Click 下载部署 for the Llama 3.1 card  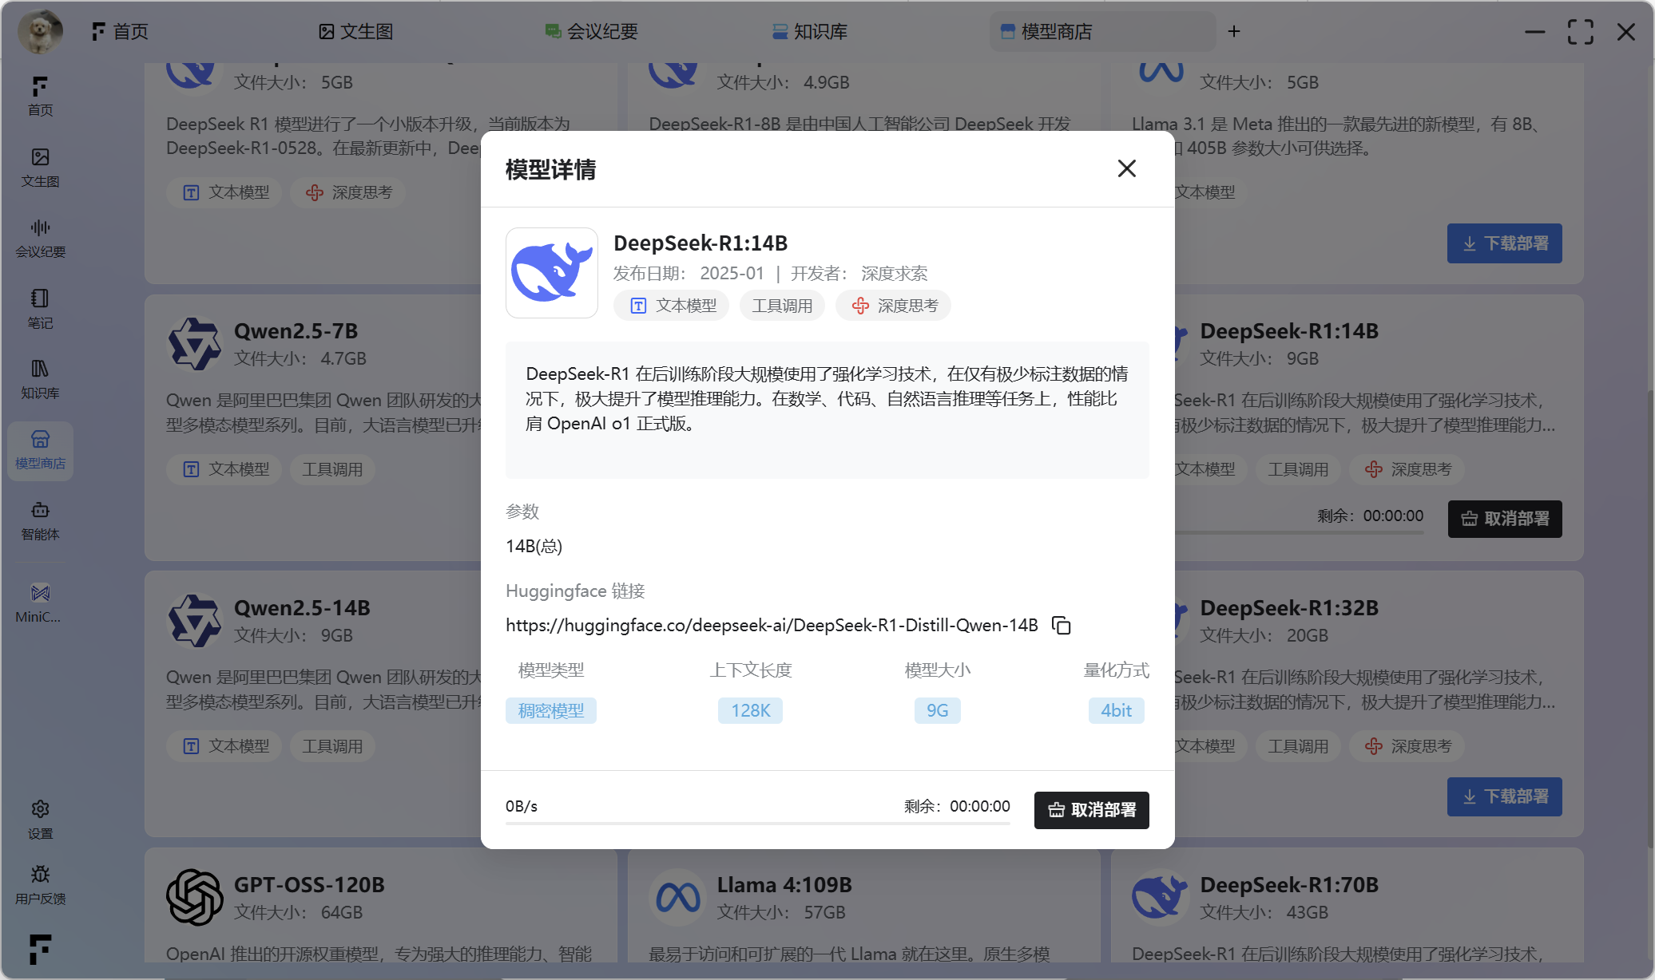point(1504,243)
